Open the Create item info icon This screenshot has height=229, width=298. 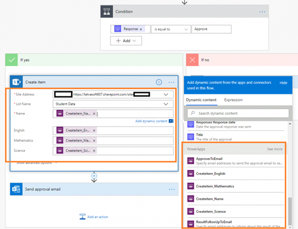(159, 82)
